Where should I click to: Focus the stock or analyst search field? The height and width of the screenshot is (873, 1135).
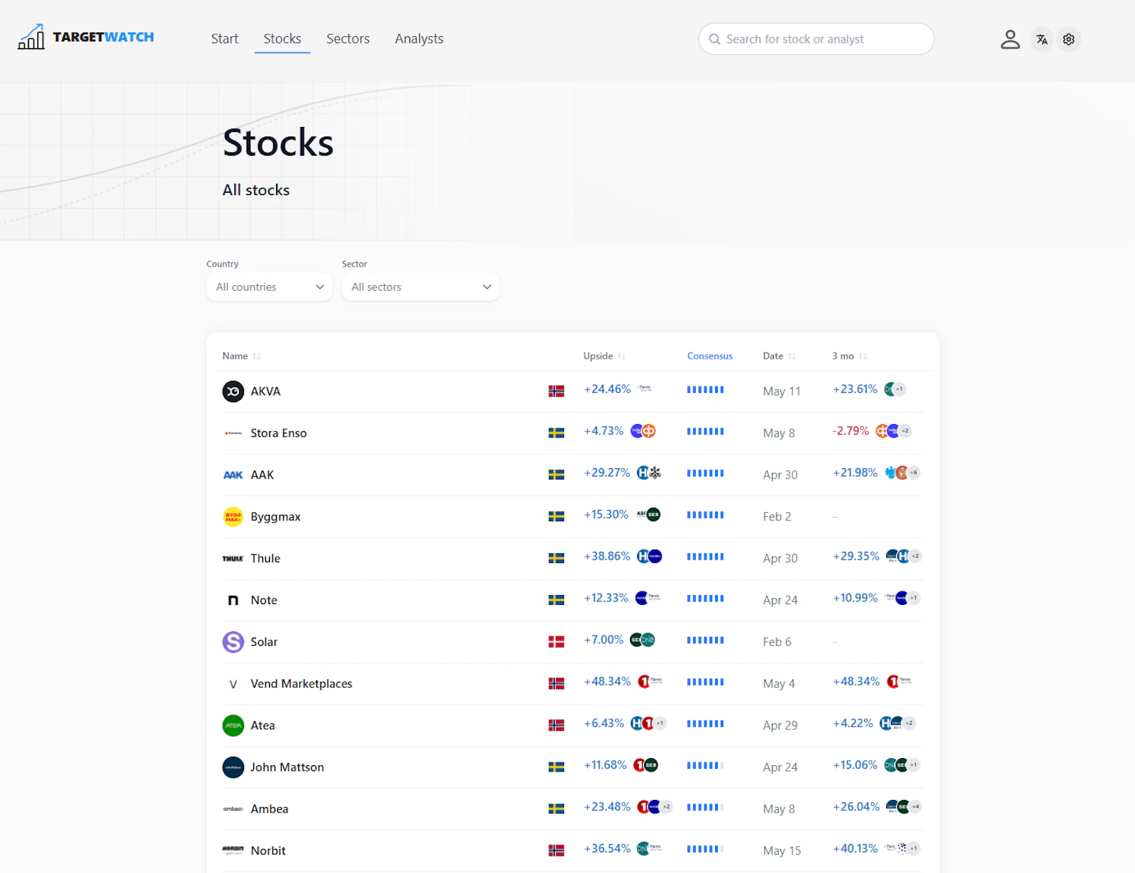(x=816, y=39)
